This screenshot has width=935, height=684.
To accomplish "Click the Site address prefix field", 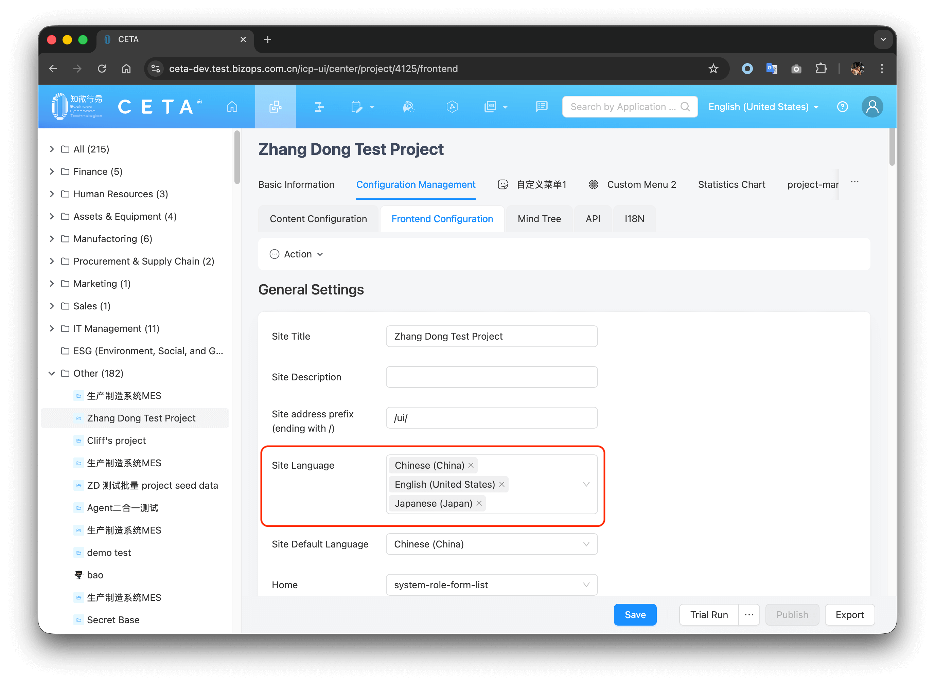I will [492, 418].
